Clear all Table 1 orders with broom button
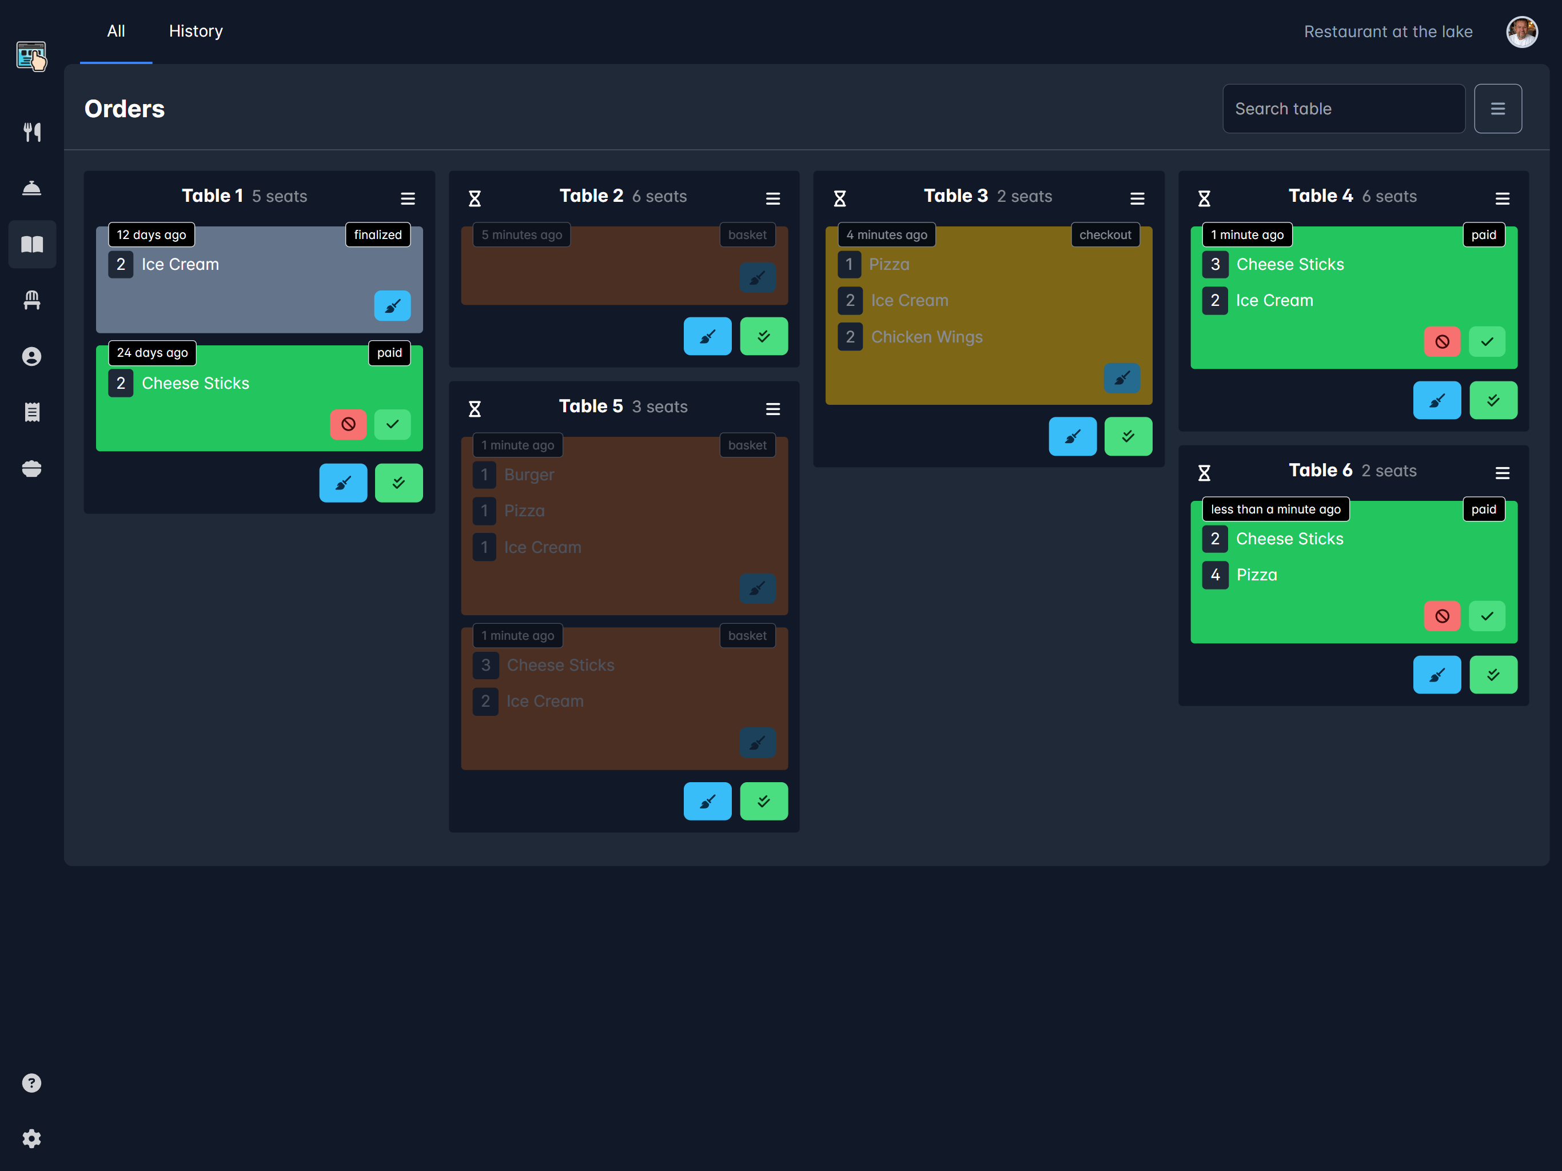The image size is (1562, 1171). pos(343,483)
